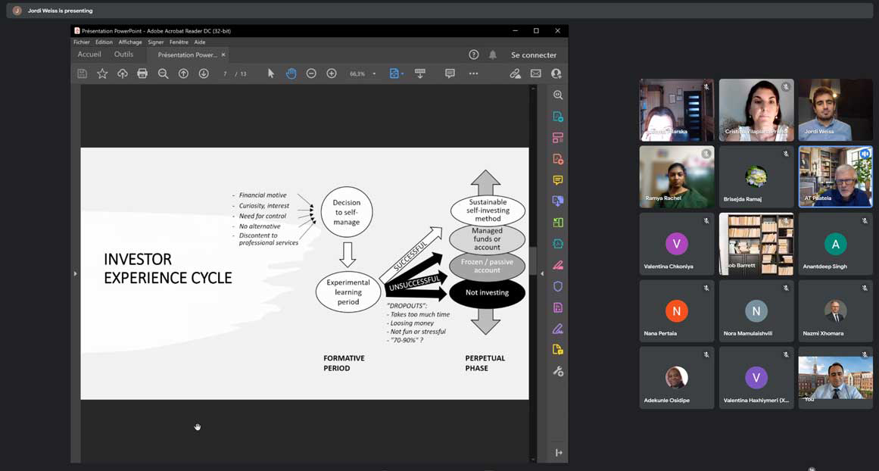
Task: Print the document with the printer icon
Action: pos(142,73)
